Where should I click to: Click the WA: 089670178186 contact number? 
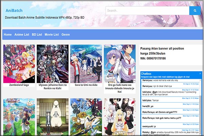(153, 58)
